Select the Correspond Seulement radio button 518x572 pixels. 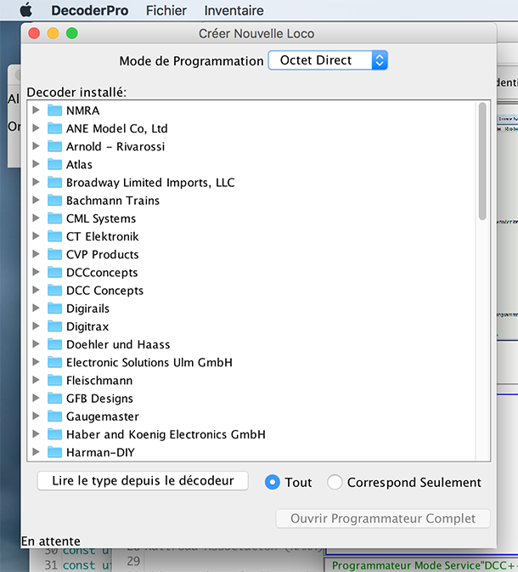335,482
